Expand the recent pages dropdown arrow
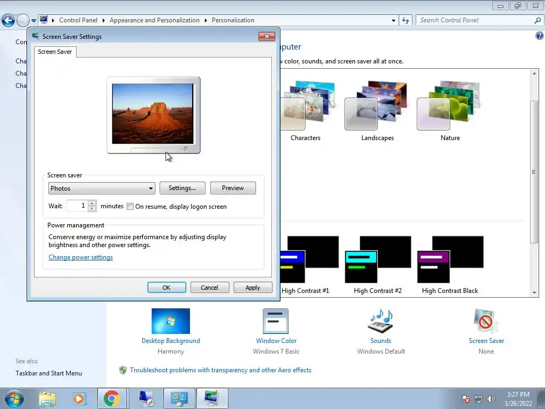 [x=34, y=21]
